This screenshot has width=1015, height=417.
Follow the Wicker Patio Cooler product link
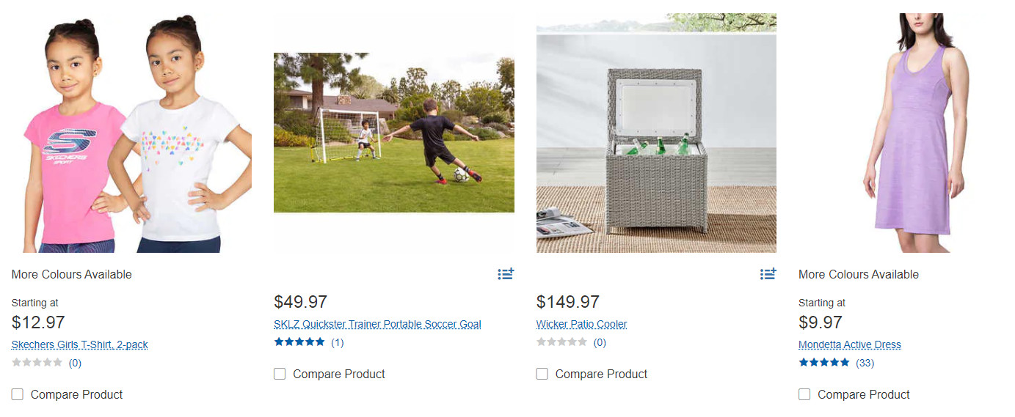(x=581, y=324)
